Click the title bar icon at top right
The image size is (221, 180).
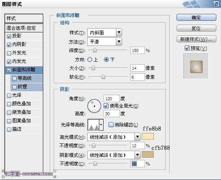[216, 4]
